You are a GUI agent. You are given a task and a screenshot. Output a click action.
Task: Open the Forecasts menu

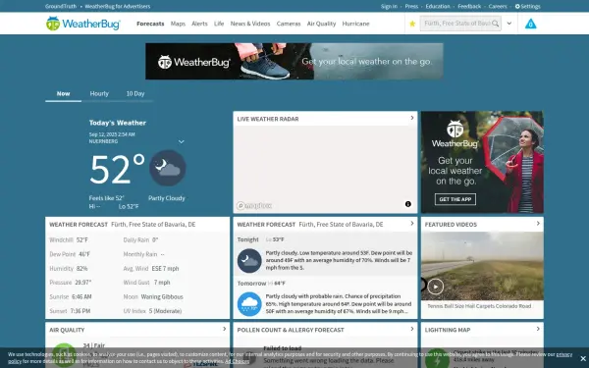[150, 24]
